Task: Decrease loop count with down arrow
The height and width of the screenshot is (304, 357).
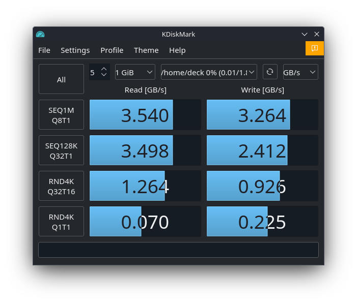Action: 104,75
